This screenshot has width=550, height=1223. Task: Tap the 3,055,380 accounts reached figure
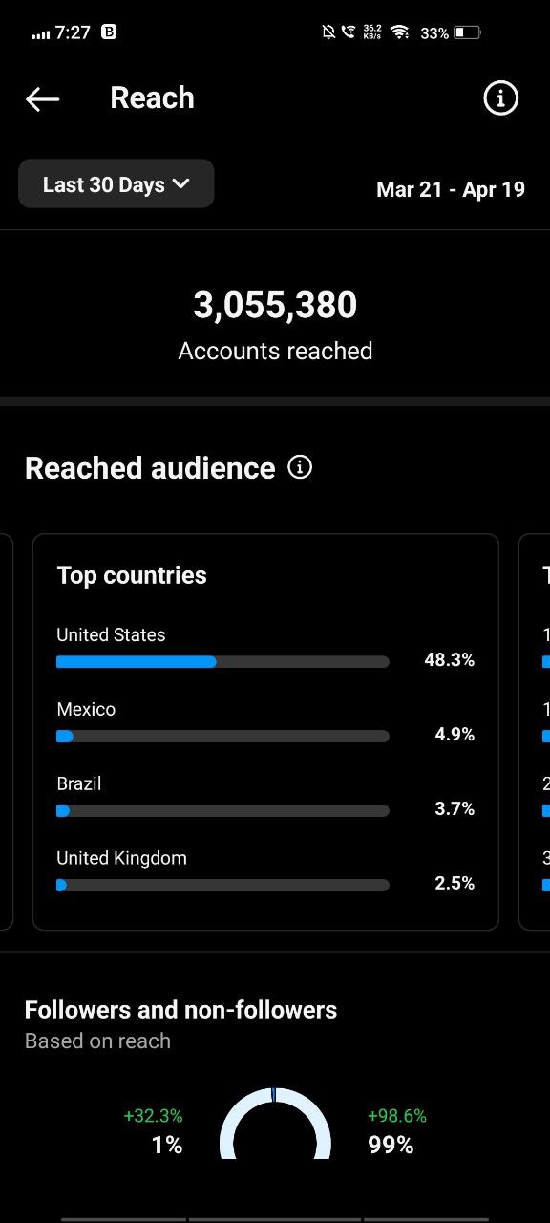[x=275, y=306]
